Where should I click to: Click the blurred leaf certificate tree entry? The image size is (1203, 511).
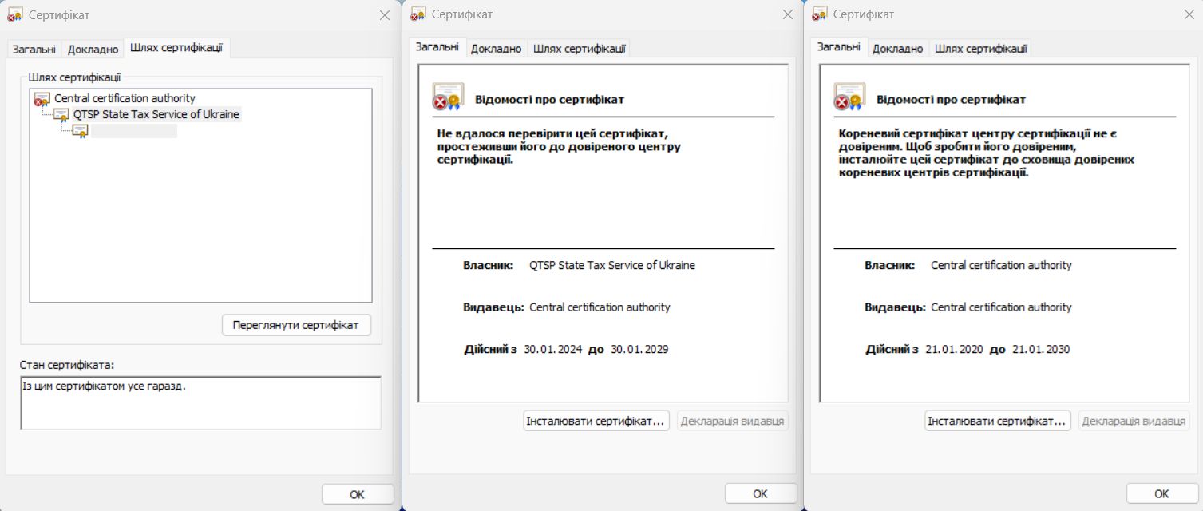click(x=133, y=131)
